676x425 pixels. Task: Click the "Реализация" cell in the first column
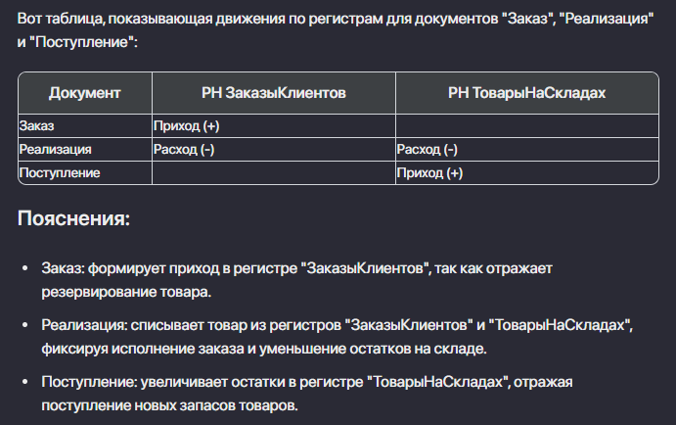pyautogui.click(x=56, y=150)
